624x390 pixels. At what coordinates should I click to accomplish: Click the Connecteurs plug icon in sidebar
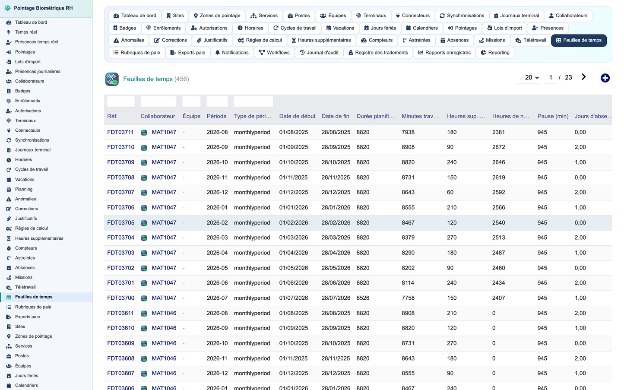tap(9, 130)
